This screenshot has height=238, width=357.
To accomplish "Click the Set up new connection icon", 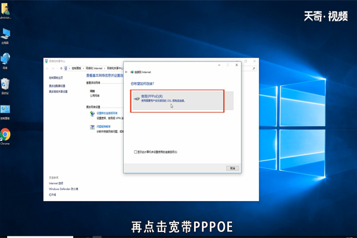I will click(x=92, y=114).
